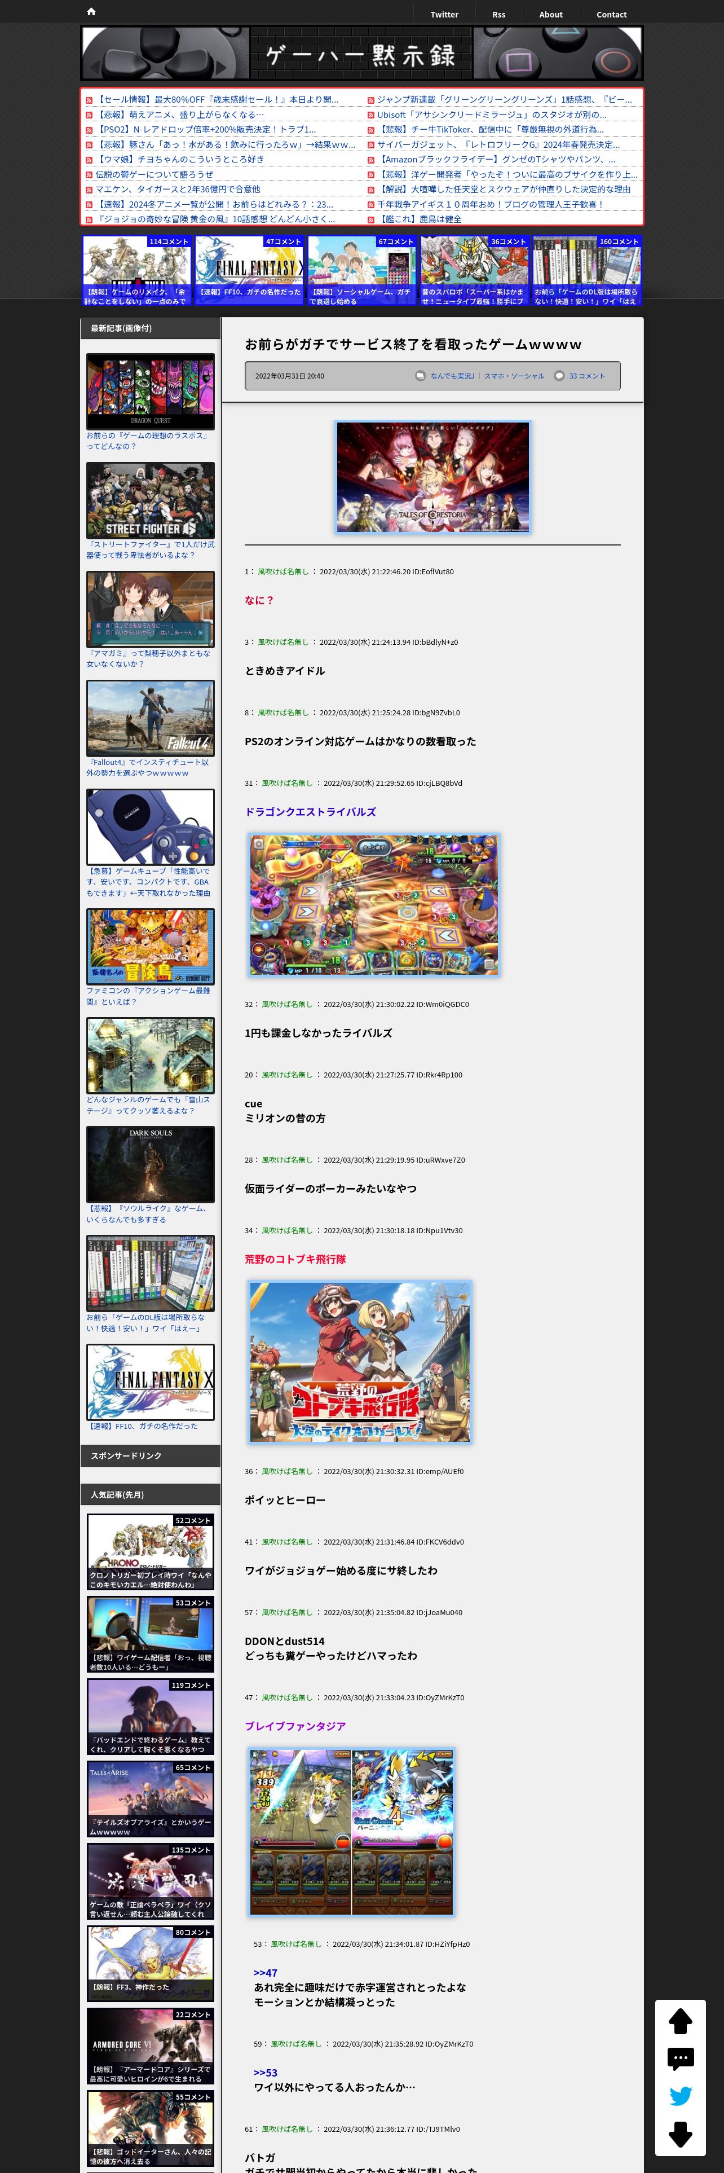The width and height of the screenshot is (724, 2173).
Task: Click the floating comment bubble icon
Action: coord(680,2059)
